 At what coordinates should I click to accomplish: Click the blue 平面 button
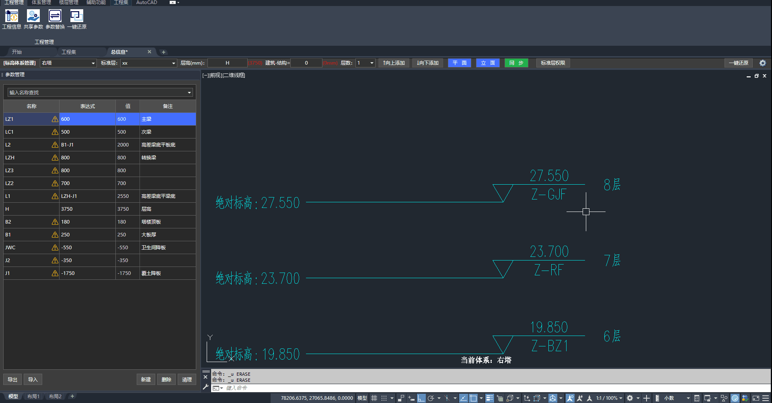point(460,63)
